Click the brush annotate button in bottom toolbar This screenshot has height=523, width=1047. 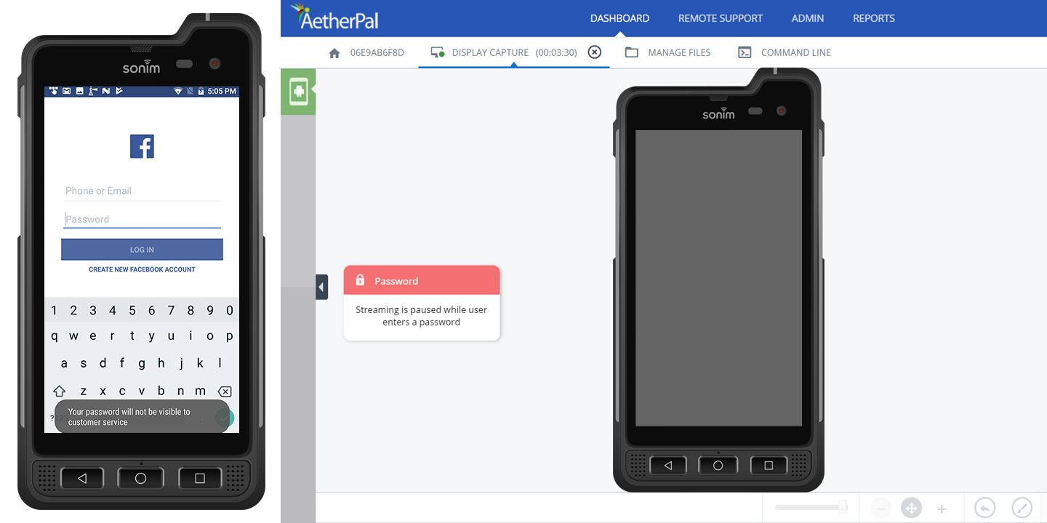click(1022, 508)
